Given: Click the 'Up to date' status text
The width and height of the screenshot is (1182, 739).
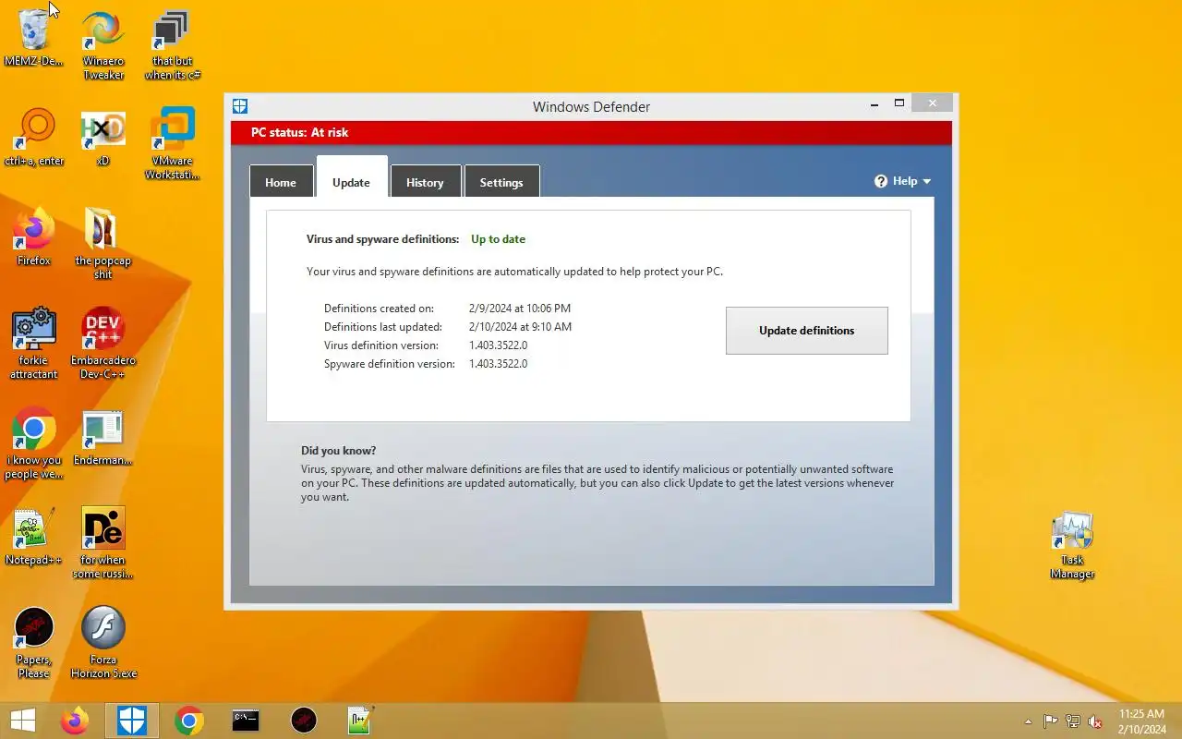Looking at the screenshot, I should 498,239.
